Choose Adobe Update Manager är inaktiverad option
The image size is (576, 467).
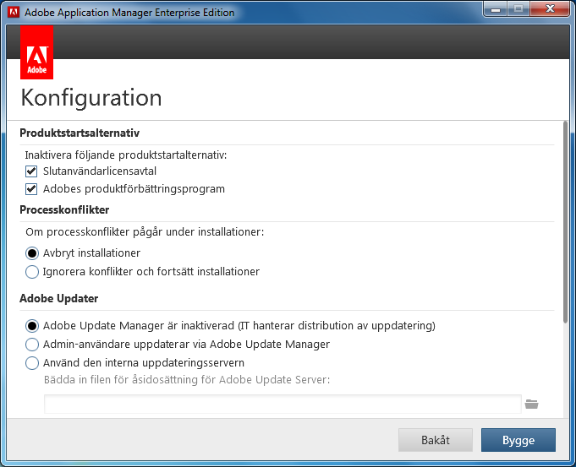click(x=32, y=326)
